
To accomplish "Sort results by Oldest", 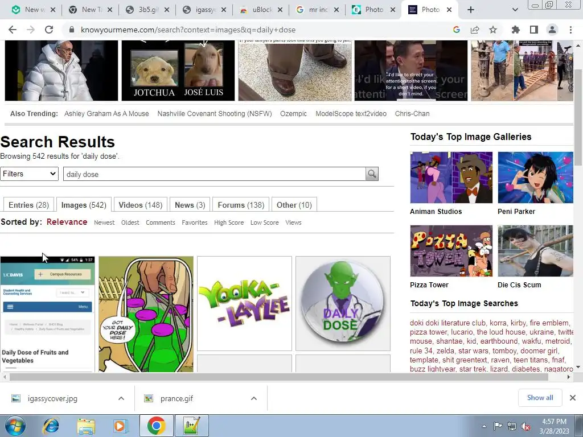I will click(x=130, y=222).
